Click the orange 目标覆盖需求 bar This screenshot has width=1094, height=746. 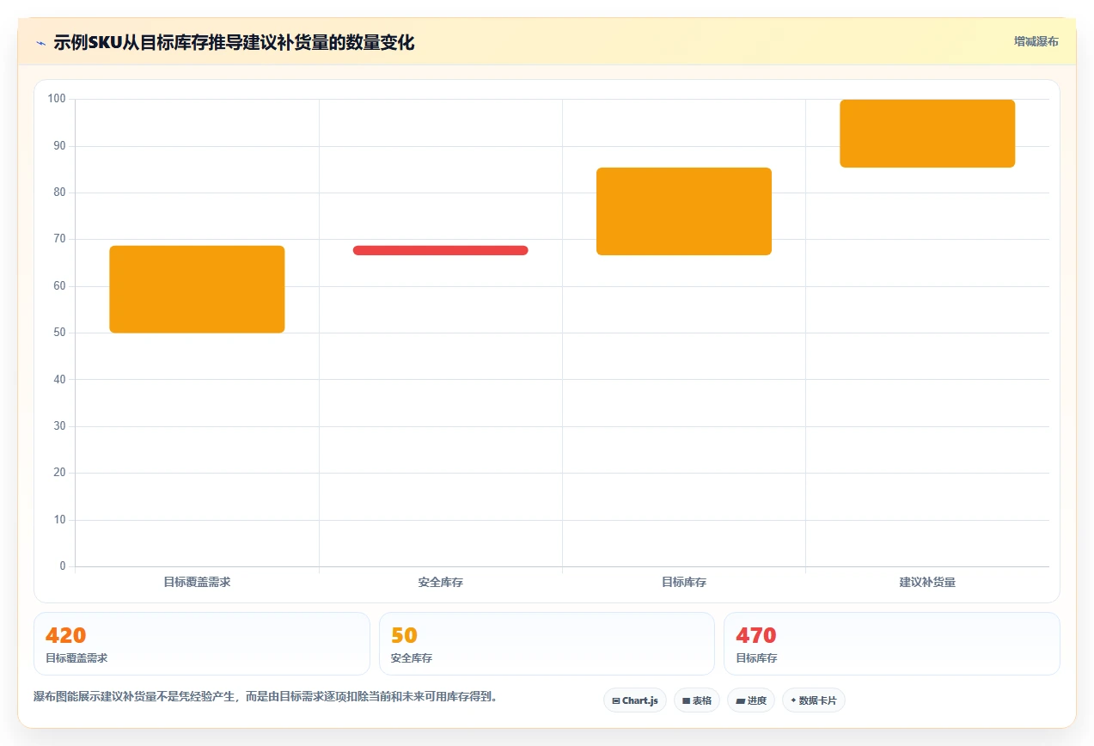pyautogui.click(x=197, y=290)
